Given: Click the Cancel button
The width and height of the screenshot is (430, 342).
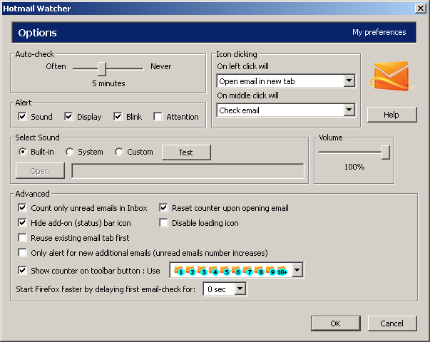Looking at the screenshot, I should pos(392,323).
